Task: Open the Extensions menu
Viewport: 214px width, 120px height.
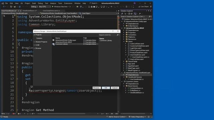Action: click(x=68, y=3)
